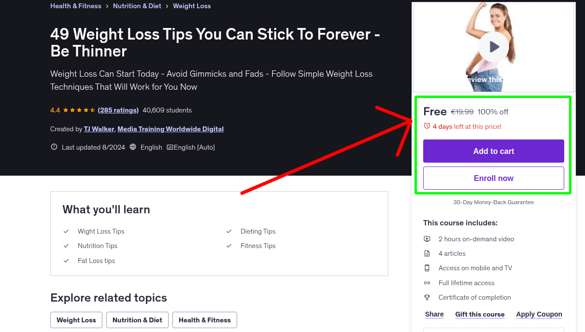Image resolution: width=585 pixels, height=332 pixels.
Task: Go to Nutrition & Diet breadcrumb
Action: 137,6
